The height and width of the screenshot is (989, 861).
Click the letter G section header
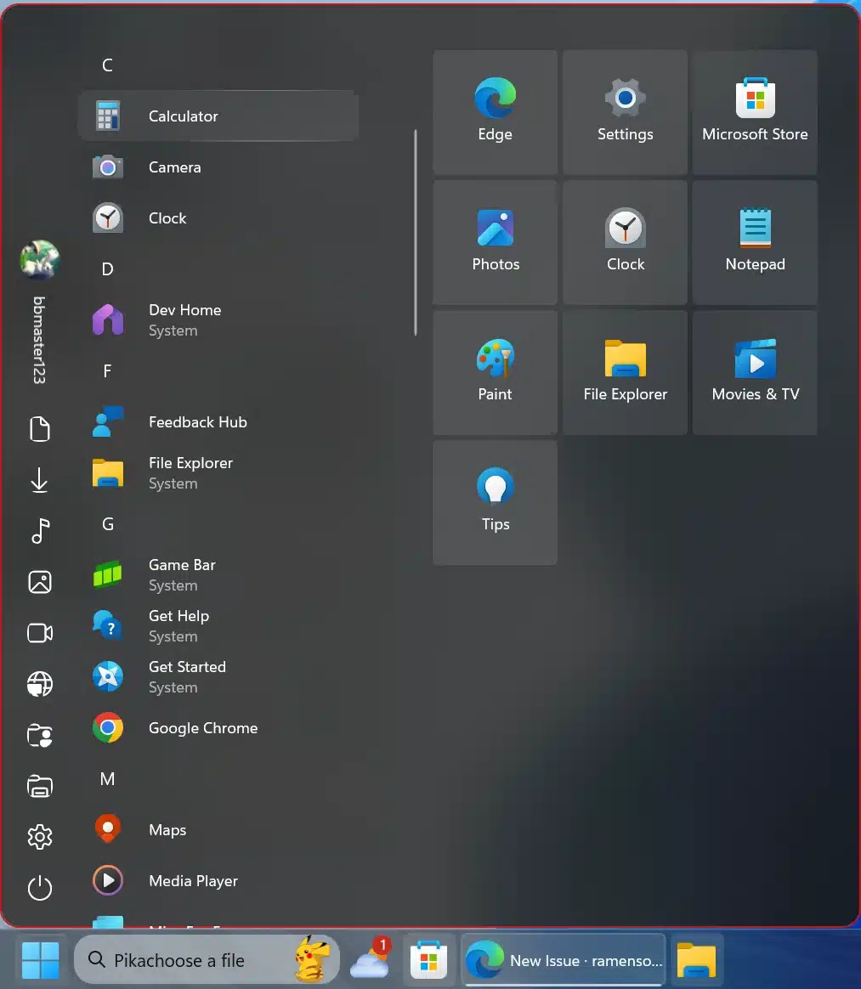(107, 524)
